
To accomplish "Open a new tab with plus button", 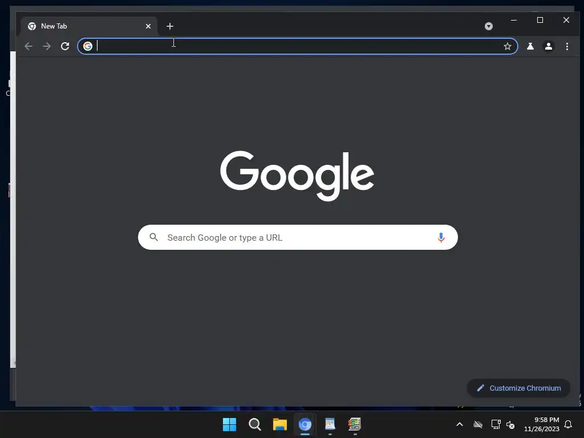I will [x=170, y=26].
